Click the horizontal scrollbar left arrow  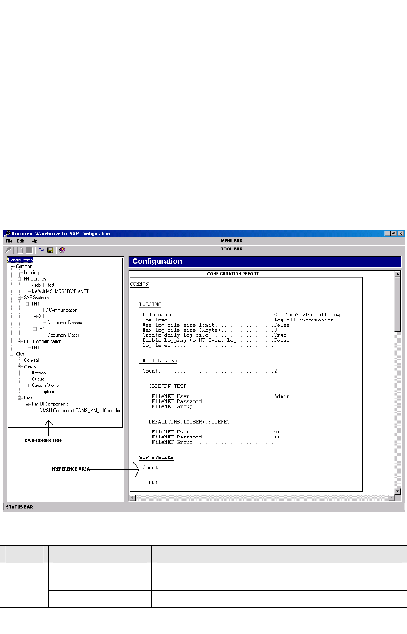pos(132,498)
